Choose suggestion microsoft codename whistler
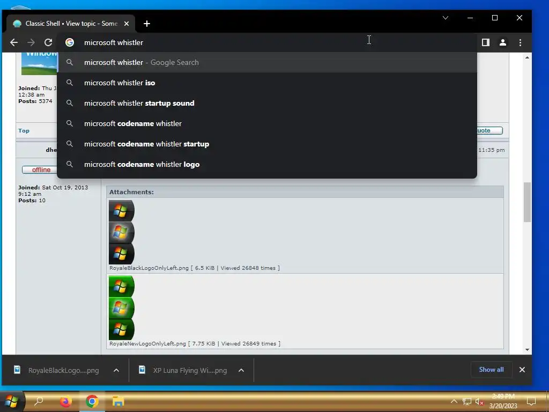Screen dimensions: 549x412 267,123
